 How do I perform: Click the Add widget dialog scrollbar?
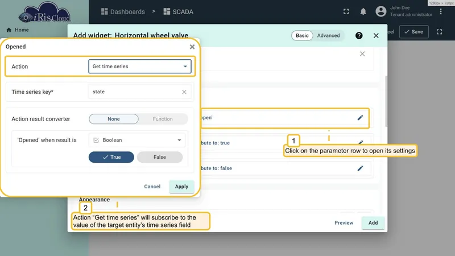(x=386, y=101)
